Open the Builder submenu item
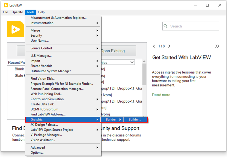The image size is (227, 158). (x=112, y=120)
